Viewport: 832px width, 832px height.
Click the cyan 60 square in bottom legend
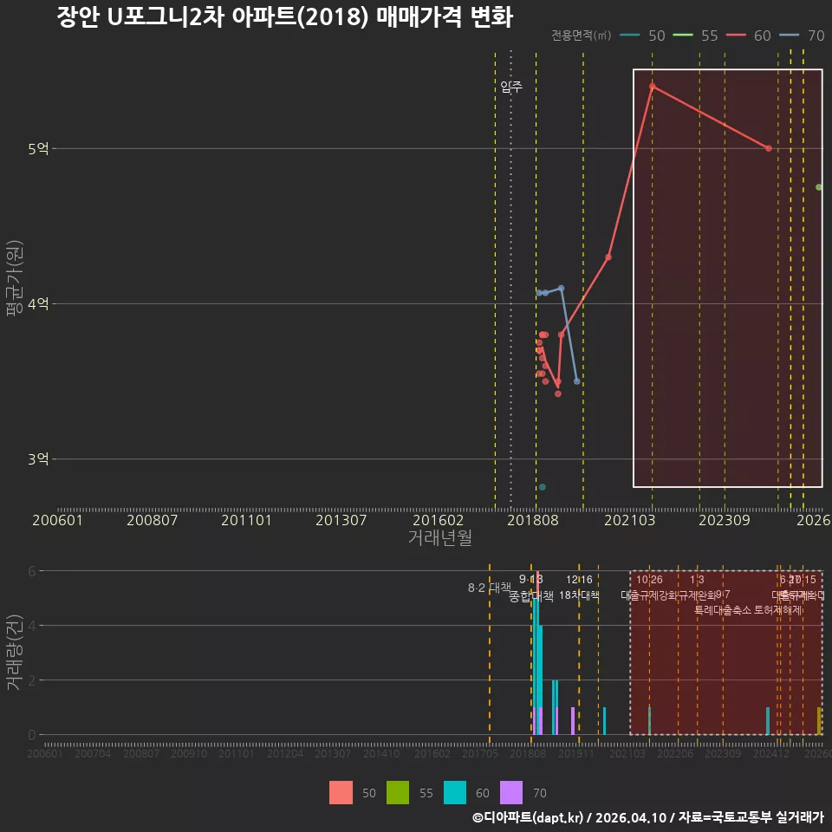pos(455,792)
